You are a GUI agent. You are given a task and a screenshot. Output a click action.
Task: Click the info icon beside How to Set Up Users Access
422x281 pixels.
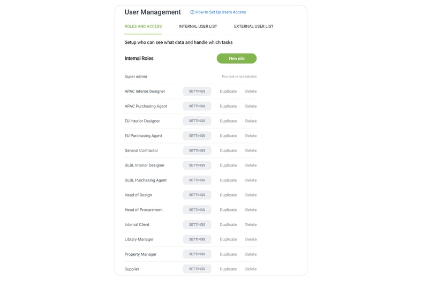point(192,12)
